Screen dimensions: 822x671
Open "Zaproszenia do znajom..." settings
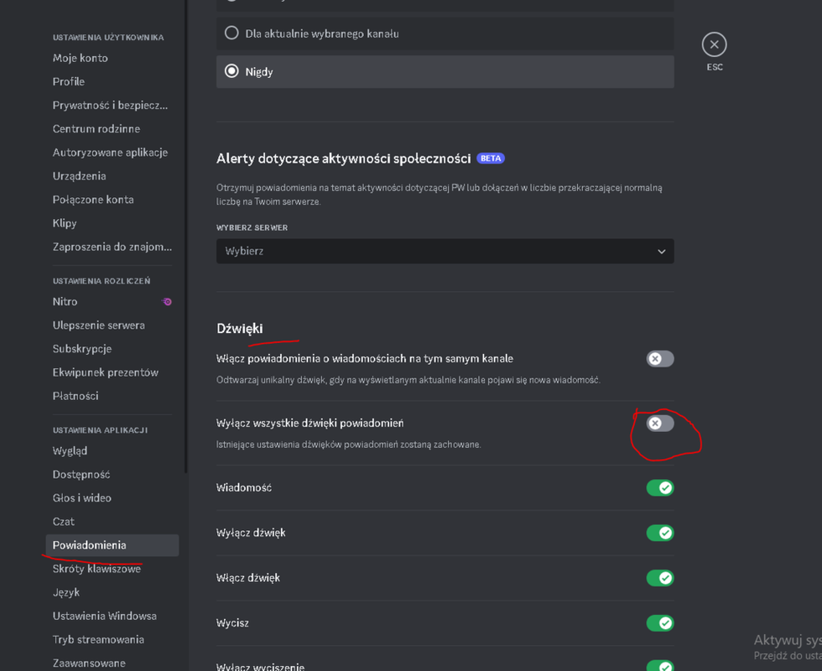pyautogui.click(x=112, y=247)
